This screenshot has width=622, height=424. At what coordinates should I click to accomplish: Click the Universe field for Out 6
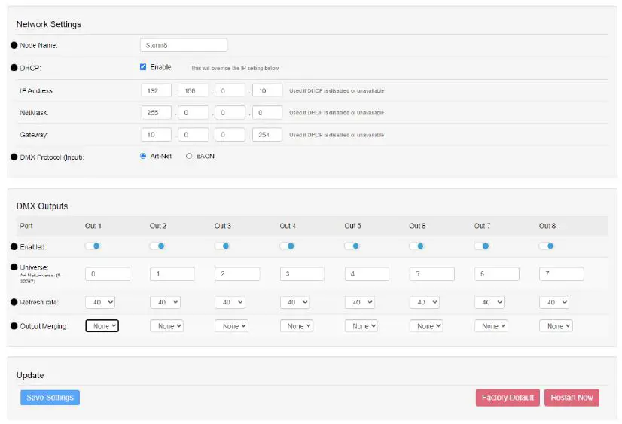click(431, 274)
